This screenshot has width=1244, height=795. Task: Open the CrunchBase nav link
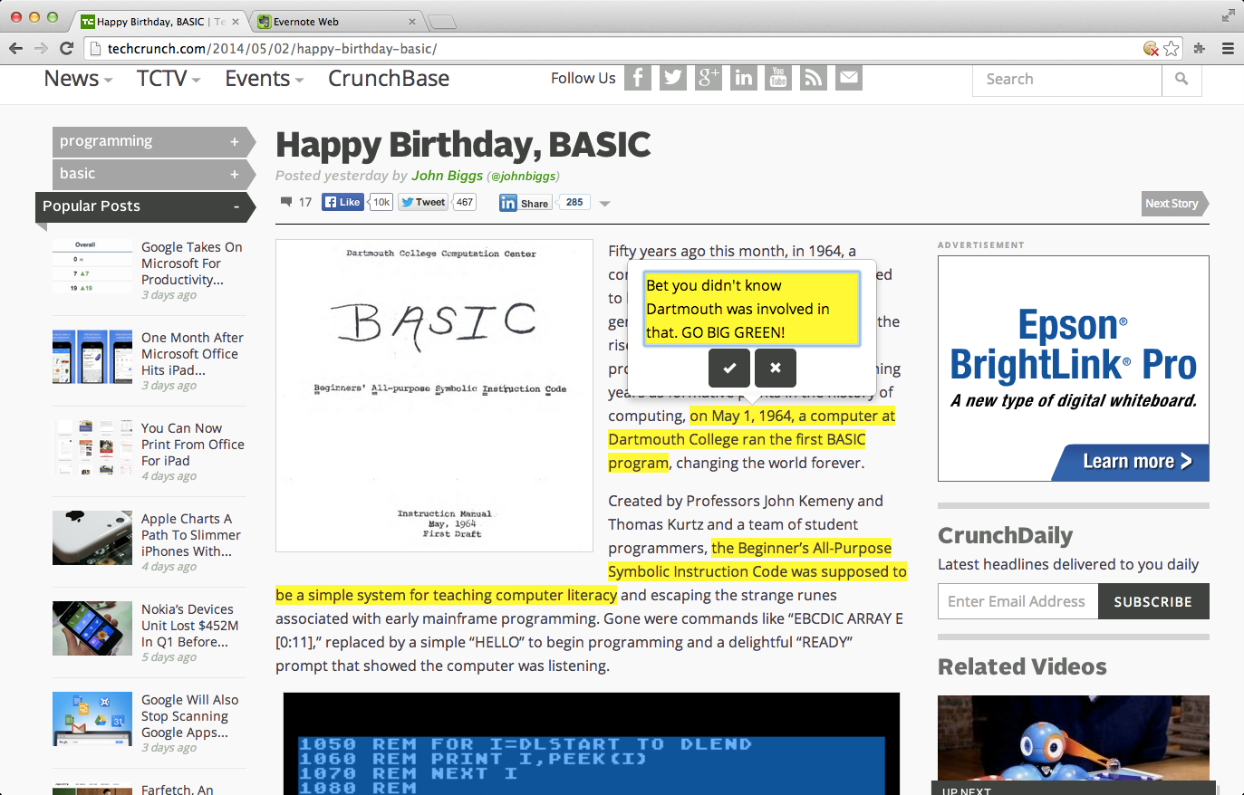pos(389,79)
